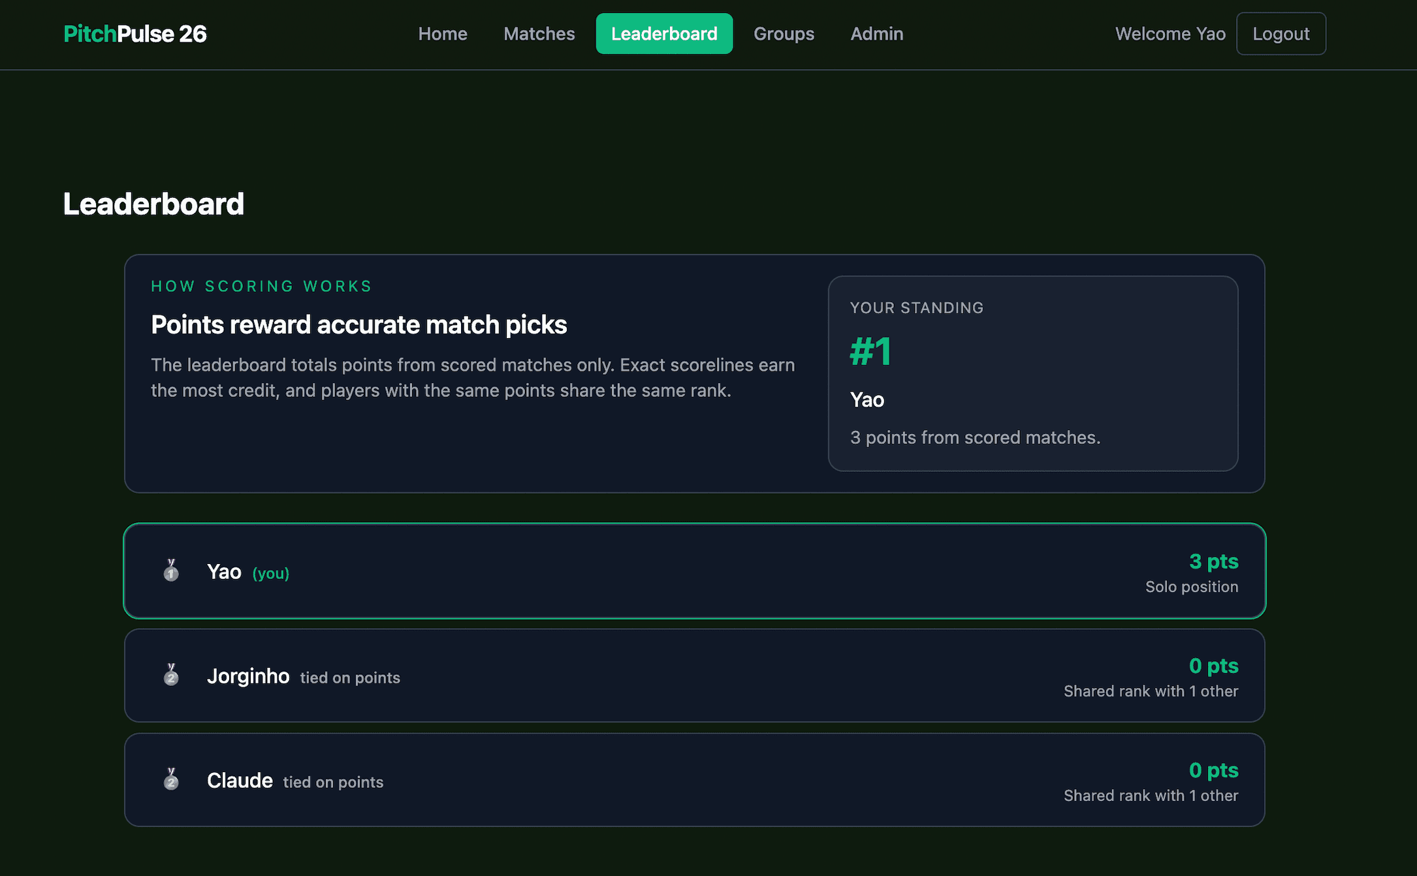Select Claude's name in the leaderboard
The width and height of the screenshot is (1417, 876).
(240, 781)
